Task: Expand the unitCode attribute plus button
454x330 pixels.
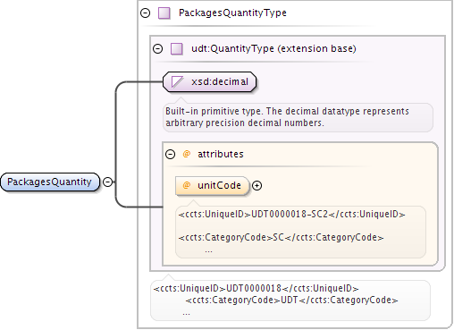Action: click(x=256, y=186)
